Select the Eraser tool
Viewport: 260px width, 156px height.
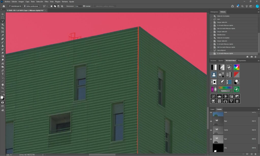pyautogui.click(x=3, y=53)
